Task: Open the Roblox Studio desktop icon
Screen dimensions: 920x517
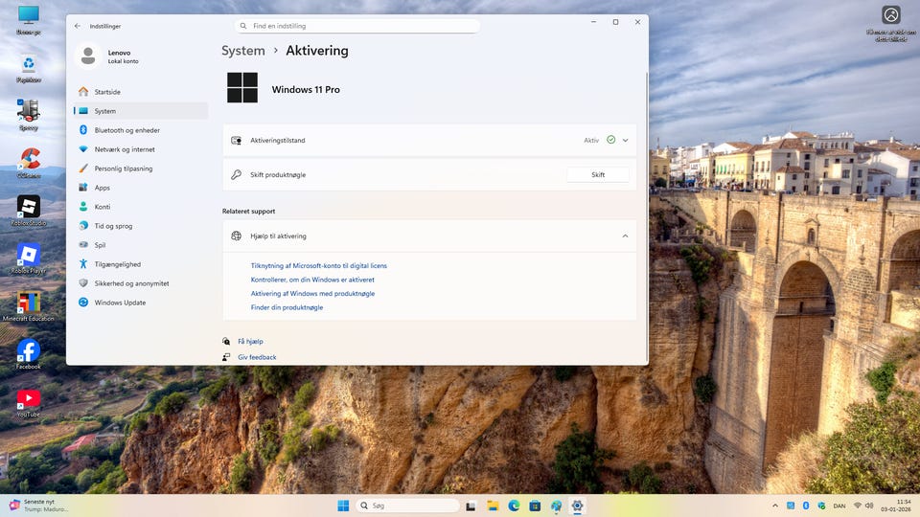Action: click(x=29, y=207)
